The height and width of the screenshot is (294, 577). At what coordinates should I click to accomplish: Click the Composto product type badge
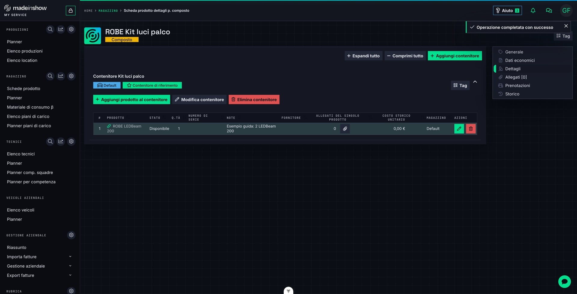point(122,40)
